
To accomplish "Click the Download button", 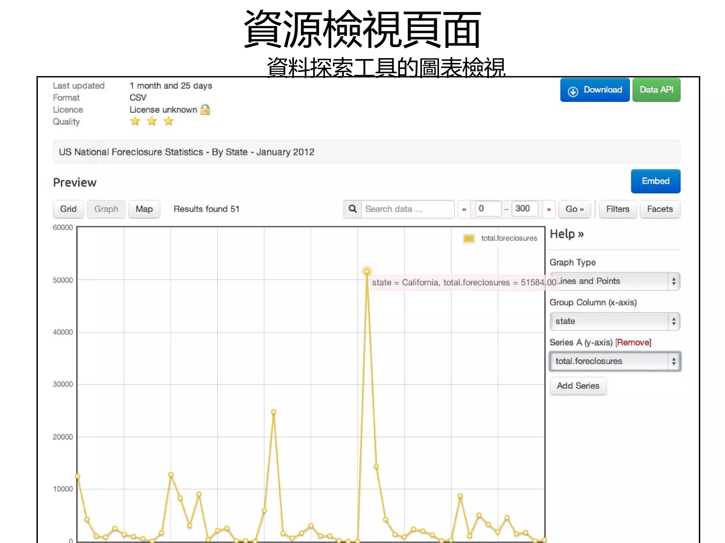I will tap(595, 90).
